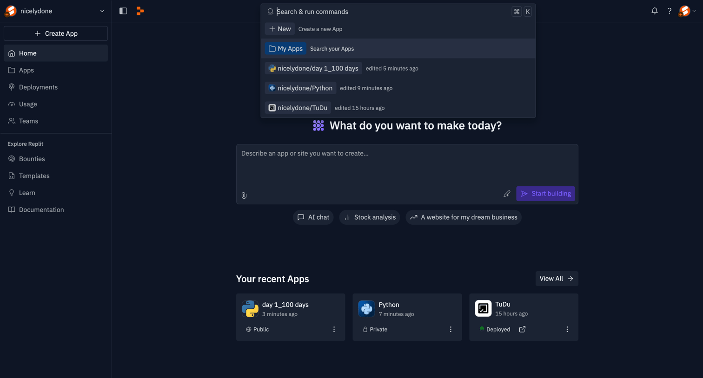703x378 pixels.
Task: Click the pencil improve prompt icon
Action: coord(507,194)
